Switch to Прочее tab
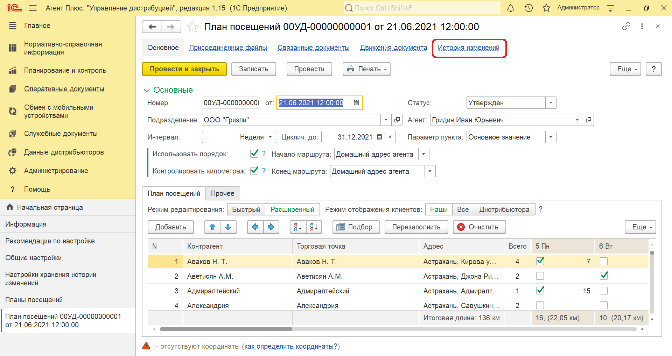 pyautogui.click(x=223, y=193)
